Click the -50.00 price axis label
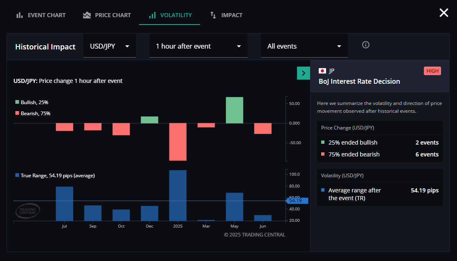The height and width of the screenshot is (261, 457). pyautogui.click(x=295, y=143)
